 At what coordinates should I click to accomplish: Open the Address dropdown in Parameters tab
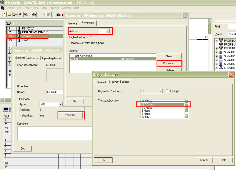click(108, 31)
